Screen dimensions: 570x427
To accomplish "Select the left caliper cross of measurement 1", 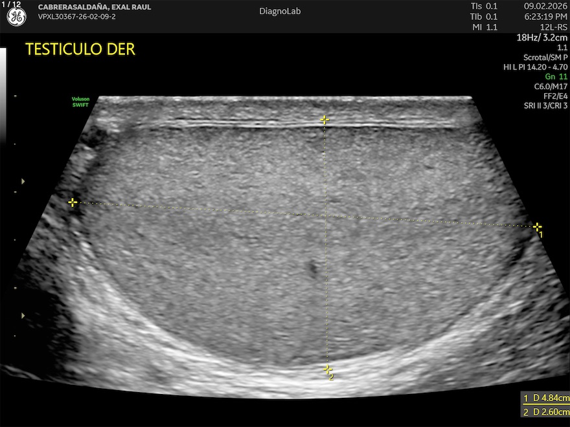I will pos(73,203).
